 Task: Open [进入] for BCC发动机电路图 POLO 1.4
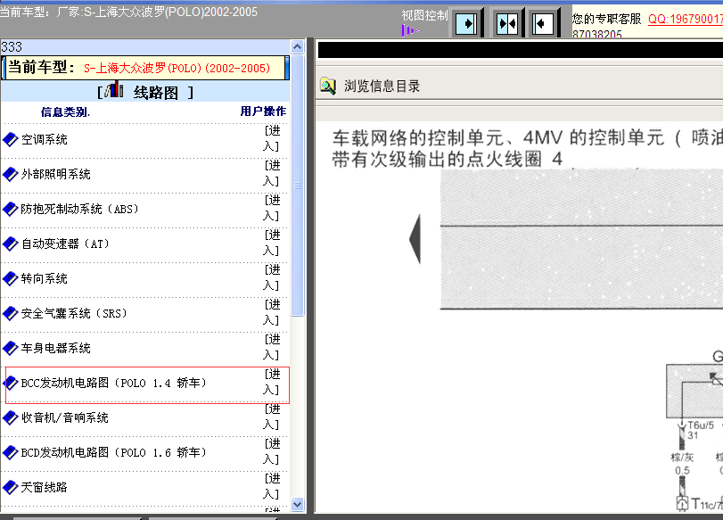tap(272, 382)
